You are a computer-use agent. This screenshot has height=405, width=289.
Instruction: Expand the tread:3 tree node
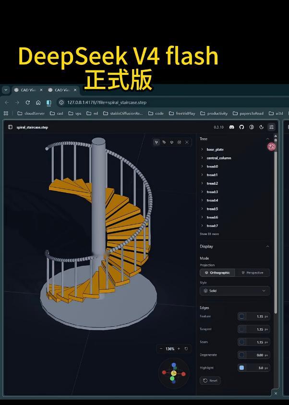[202, 191]
